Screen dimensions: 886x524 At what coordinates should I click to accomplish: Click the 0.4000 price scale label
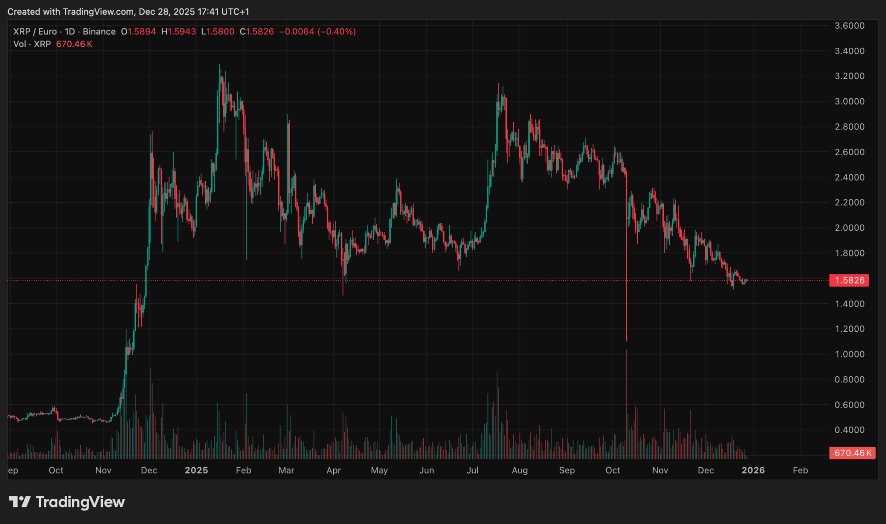[x=849, y=430]
